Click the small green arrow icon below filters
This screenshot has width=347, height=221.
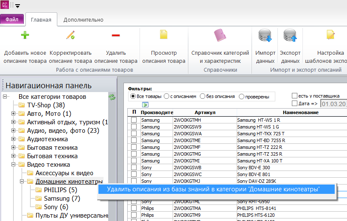(145, 105)
